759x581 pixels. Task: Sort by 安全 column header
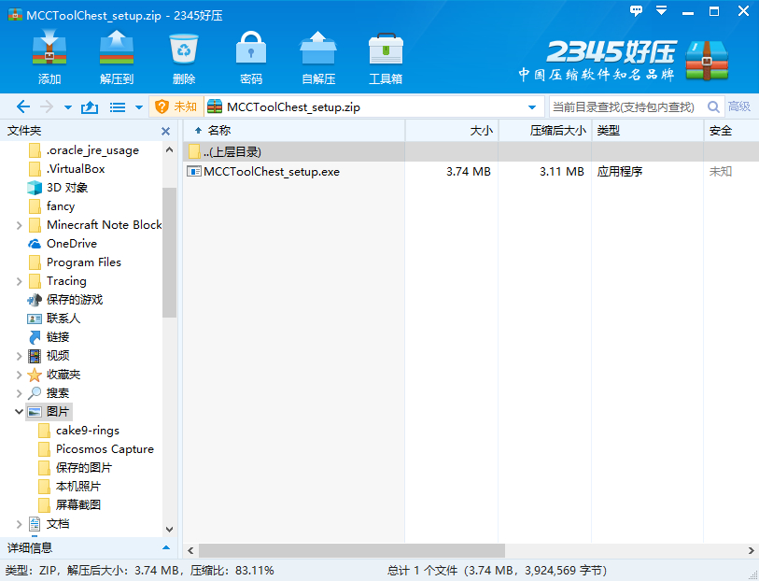click(x=731, y=130)
